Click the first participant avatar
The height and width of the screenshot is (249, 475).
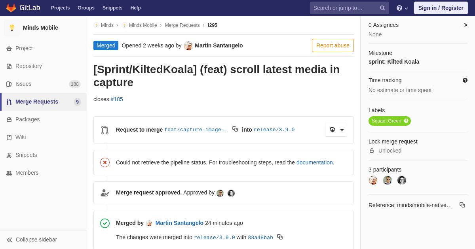pos(373,180)
